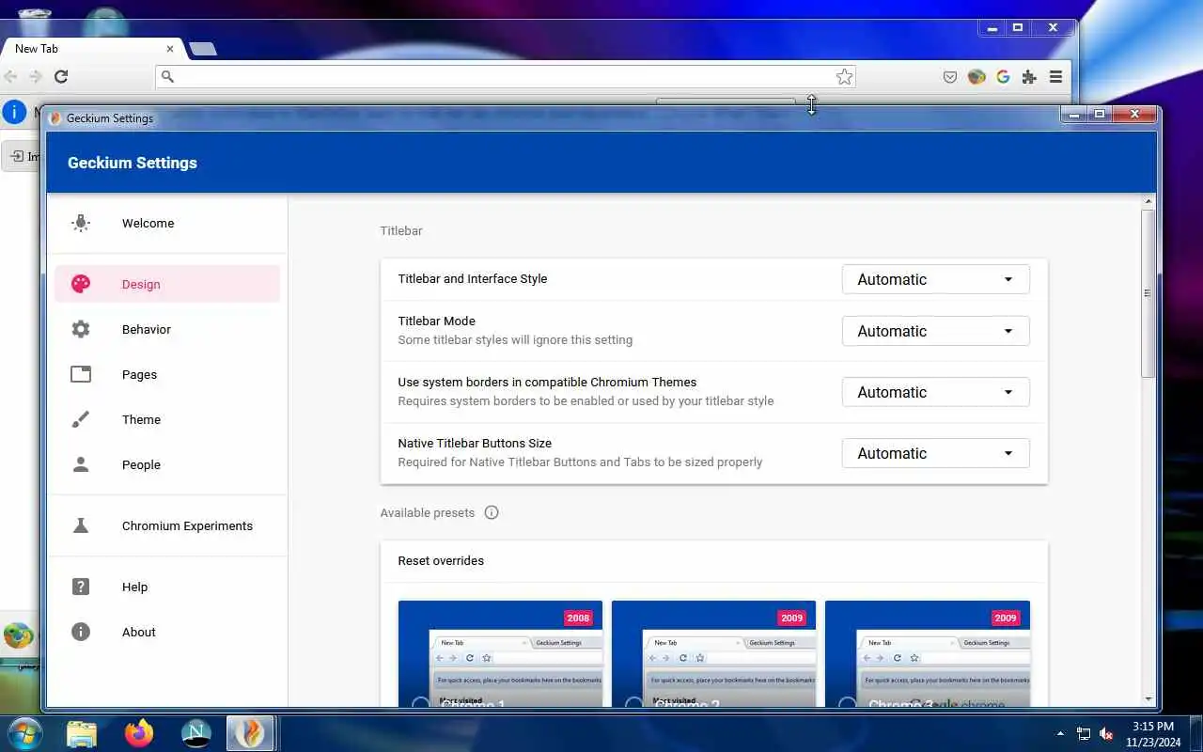Click the bookmark star in the address bar
The image size is (1203, 752).
click(844, 77)
